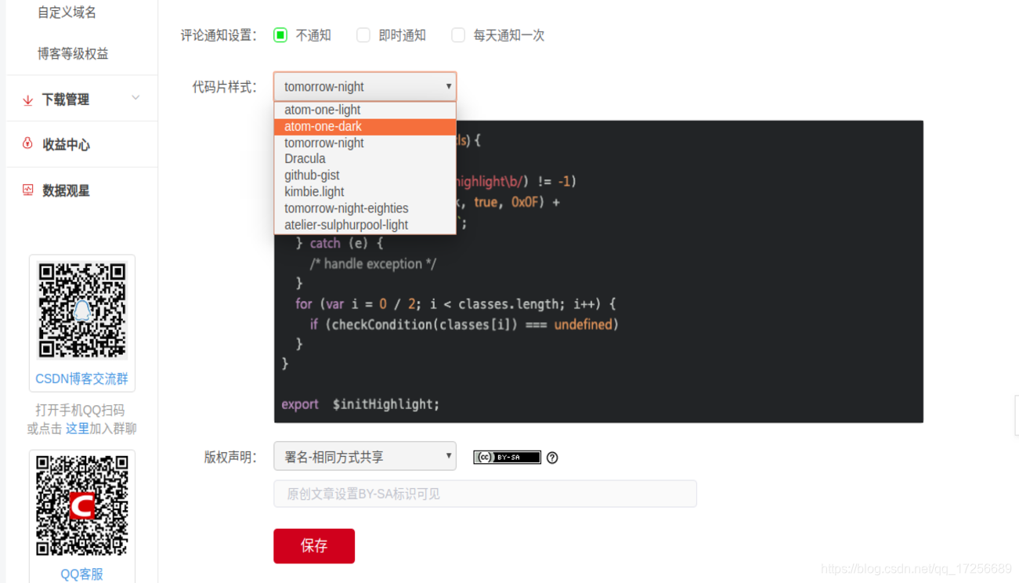The image size is (1019, 583).
Task: Click the CSDN blog group QR code
Action: [x=82, y=311]
